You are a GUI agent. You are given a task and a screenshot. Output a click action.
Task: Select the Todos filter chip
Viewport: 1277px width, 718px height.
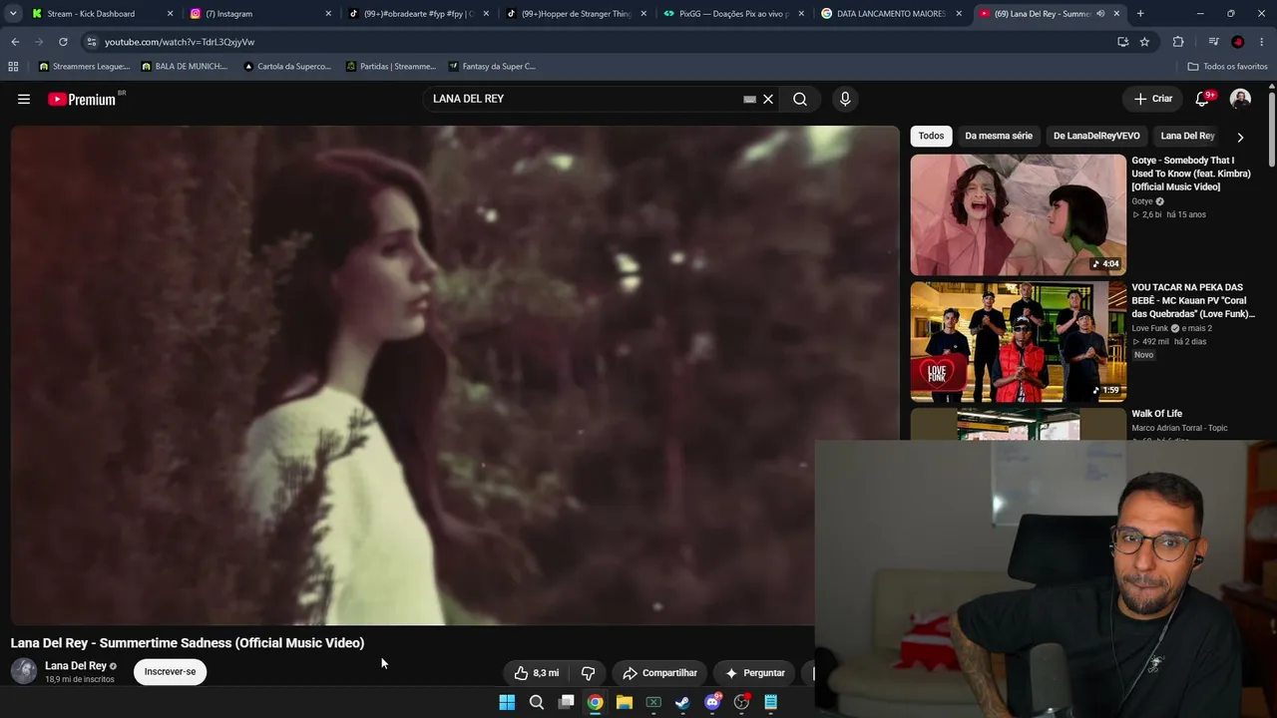click(x=931, y=136)
